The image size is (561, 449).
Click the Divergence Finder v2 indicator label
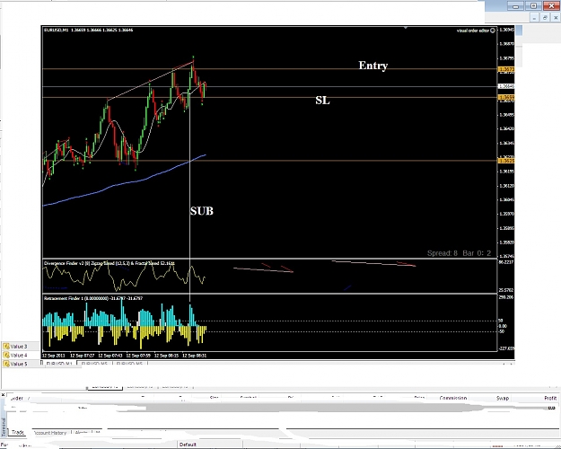110,263
